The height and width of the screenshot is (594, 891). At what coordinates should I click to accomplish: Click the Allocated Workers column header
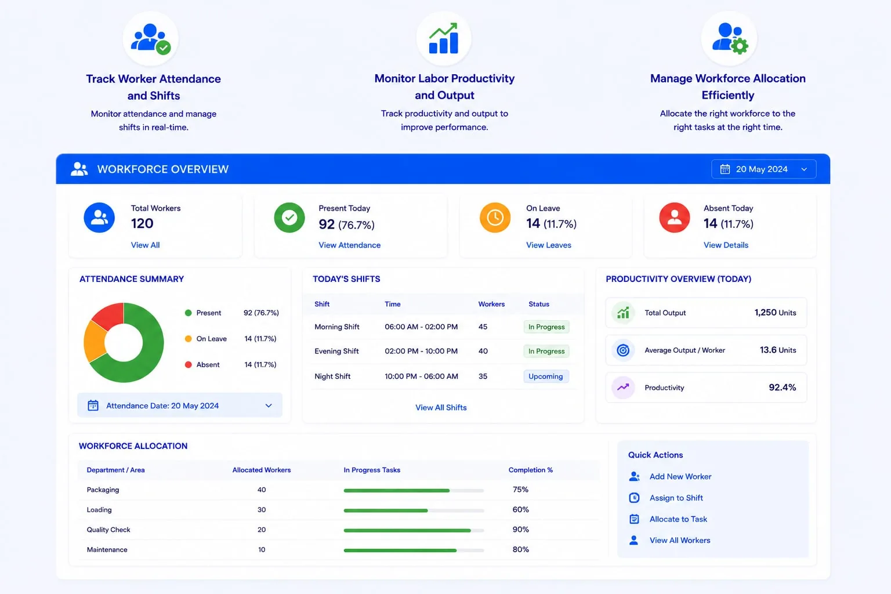click(x=262, y=470)
